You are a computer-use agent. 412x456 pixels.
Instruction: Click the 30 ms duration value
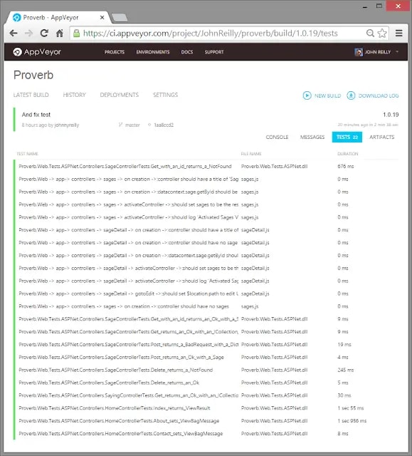(x=344, y=395)
